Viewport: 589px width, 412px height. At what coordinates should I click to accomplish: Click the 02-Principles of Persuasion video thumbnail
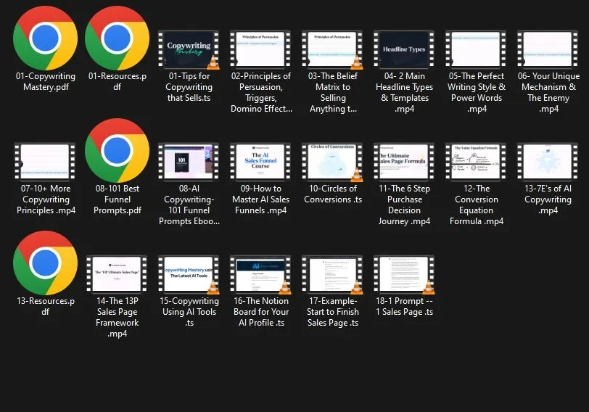coord(260,49)
